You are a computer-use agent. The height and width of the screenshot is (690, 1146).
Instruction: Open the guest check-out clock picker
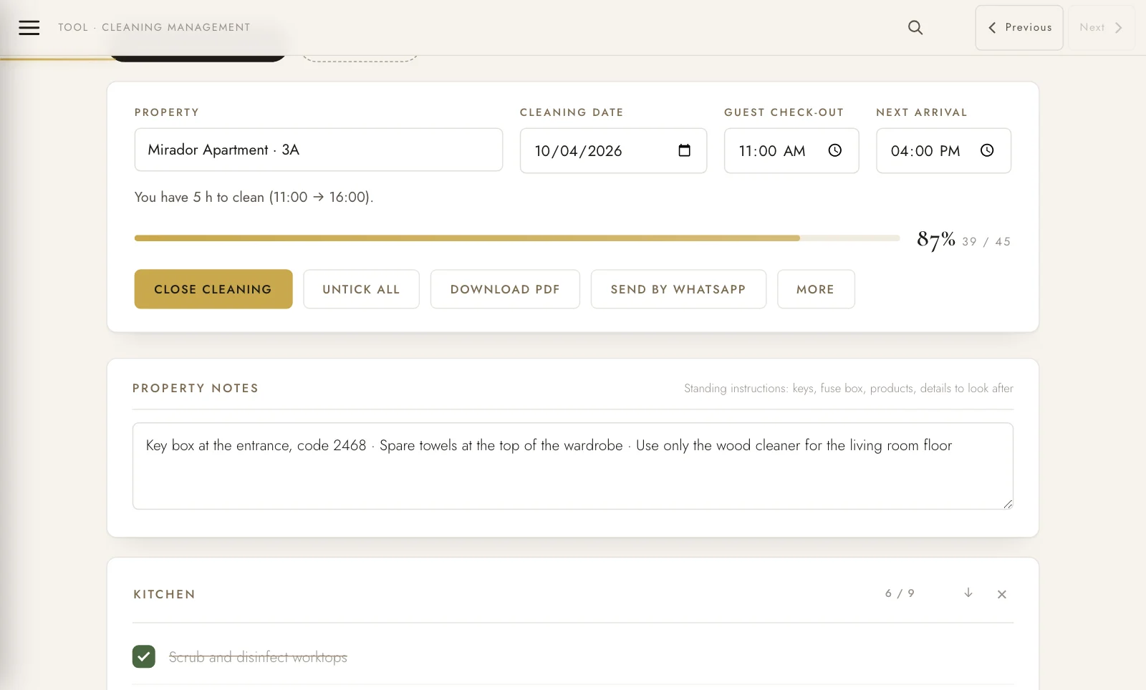point(835,150)
